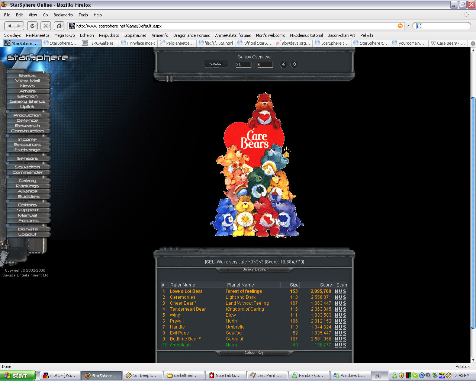Click the galaxy number field showing 34
This screenshot has height=381, width=476.
243,64
